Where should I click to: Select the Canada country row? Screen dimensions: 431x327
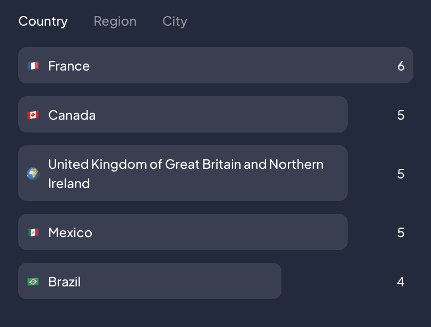(182, 114)
